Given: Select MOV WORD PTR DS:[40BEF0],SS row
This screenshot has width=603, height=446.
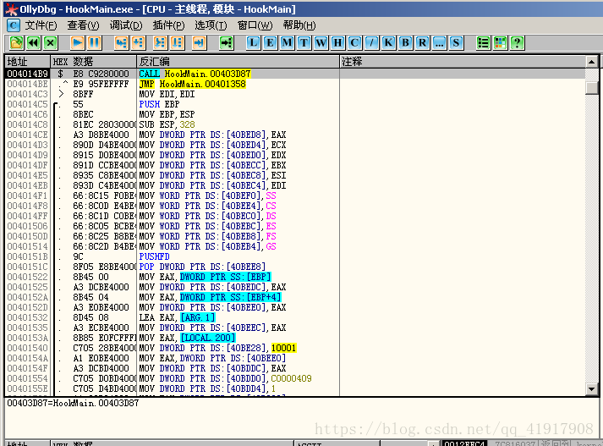Looking at the screenshot, I should coord(295,195).
